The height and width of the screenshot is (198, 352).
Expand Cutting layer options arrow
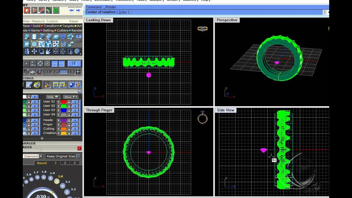pyautogui.click(x=59, y=129)
